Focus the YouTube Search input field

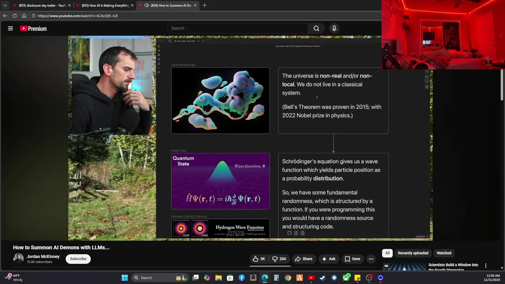pyautogui.click(x=238, y=28)
